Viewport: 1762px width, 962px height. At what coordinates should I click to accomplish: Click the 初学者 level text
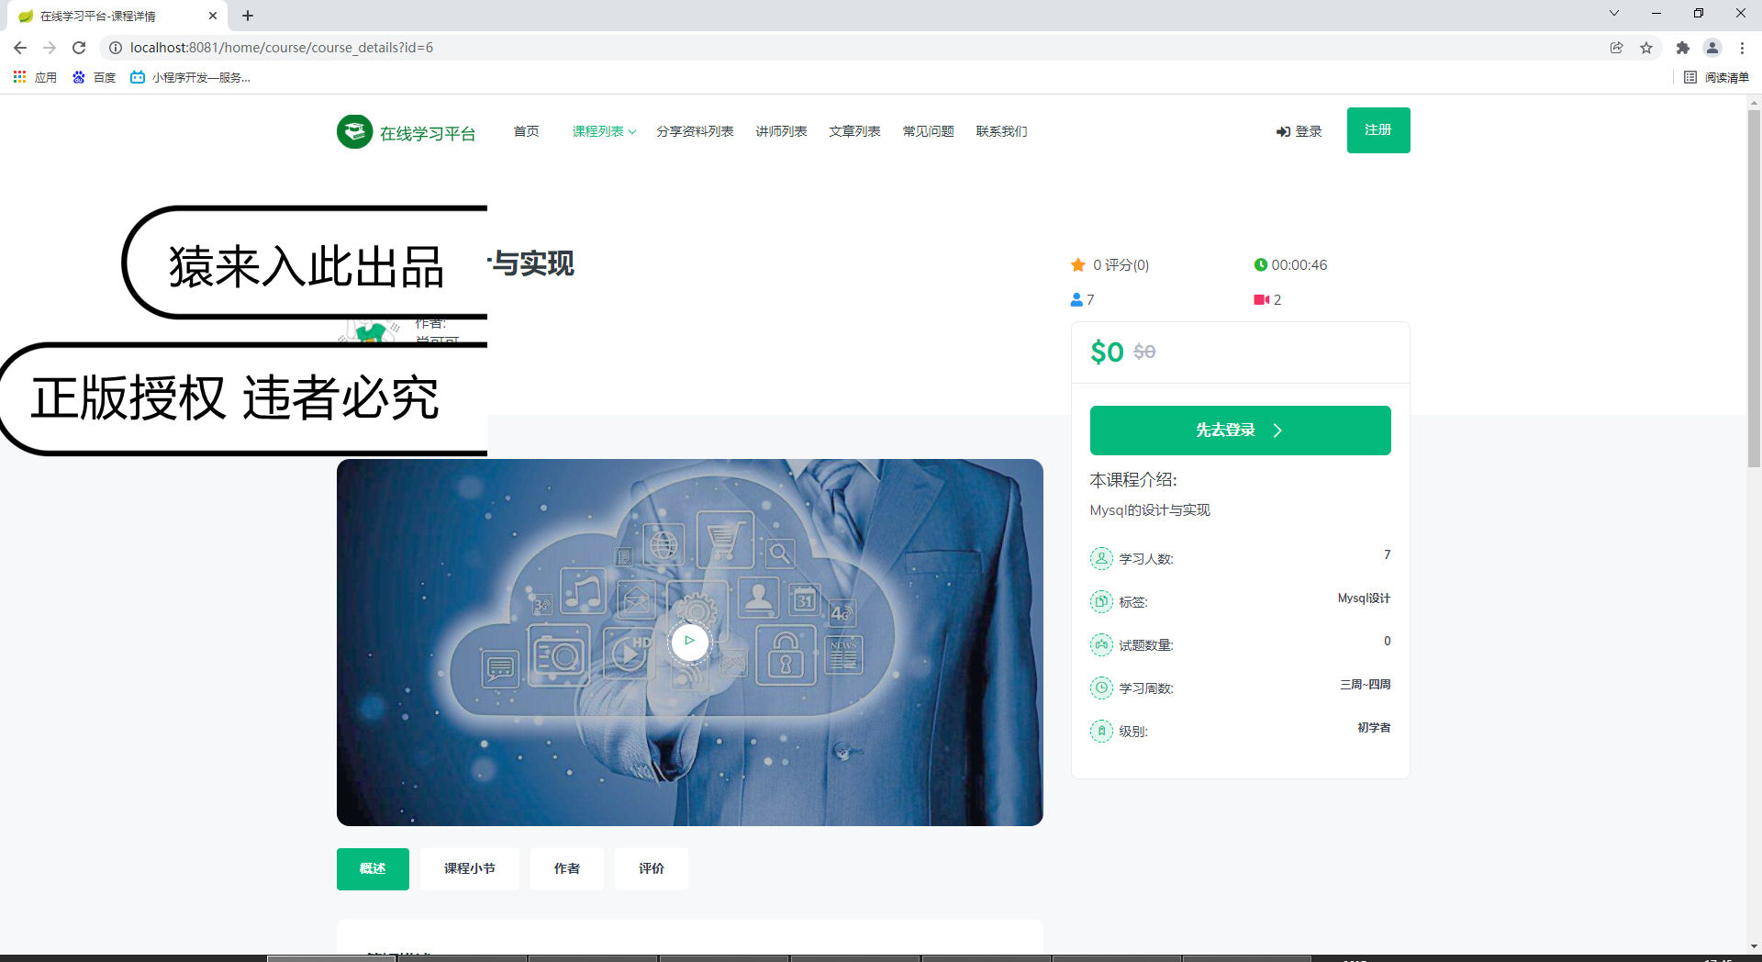(1374, 728)
